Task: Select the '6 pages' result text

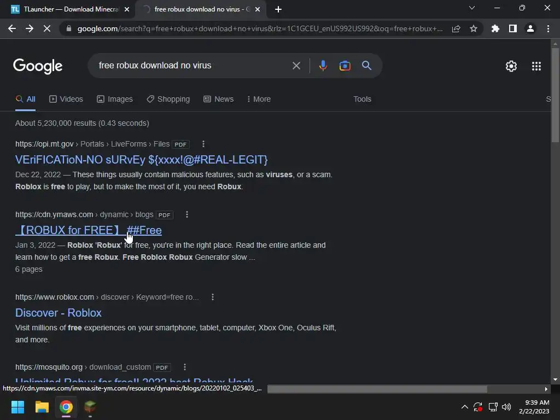Action: (29, 269)
